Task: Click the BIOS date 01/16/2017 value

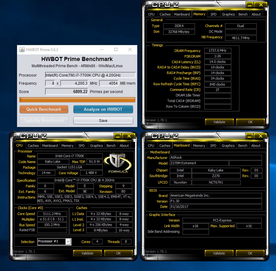Action: [216, 207]
